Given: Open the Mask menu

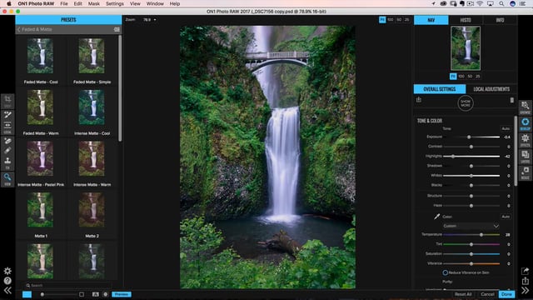Looking at the screenshot, I should pyautogui.click(x=94, y=3).
